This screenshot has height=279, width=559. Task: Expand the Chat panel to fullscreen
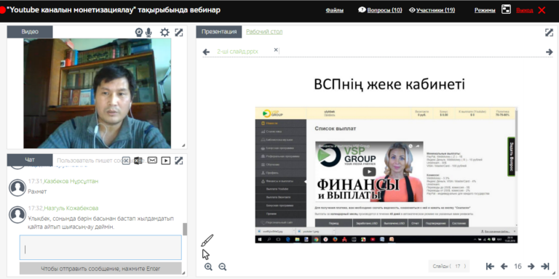178,161
